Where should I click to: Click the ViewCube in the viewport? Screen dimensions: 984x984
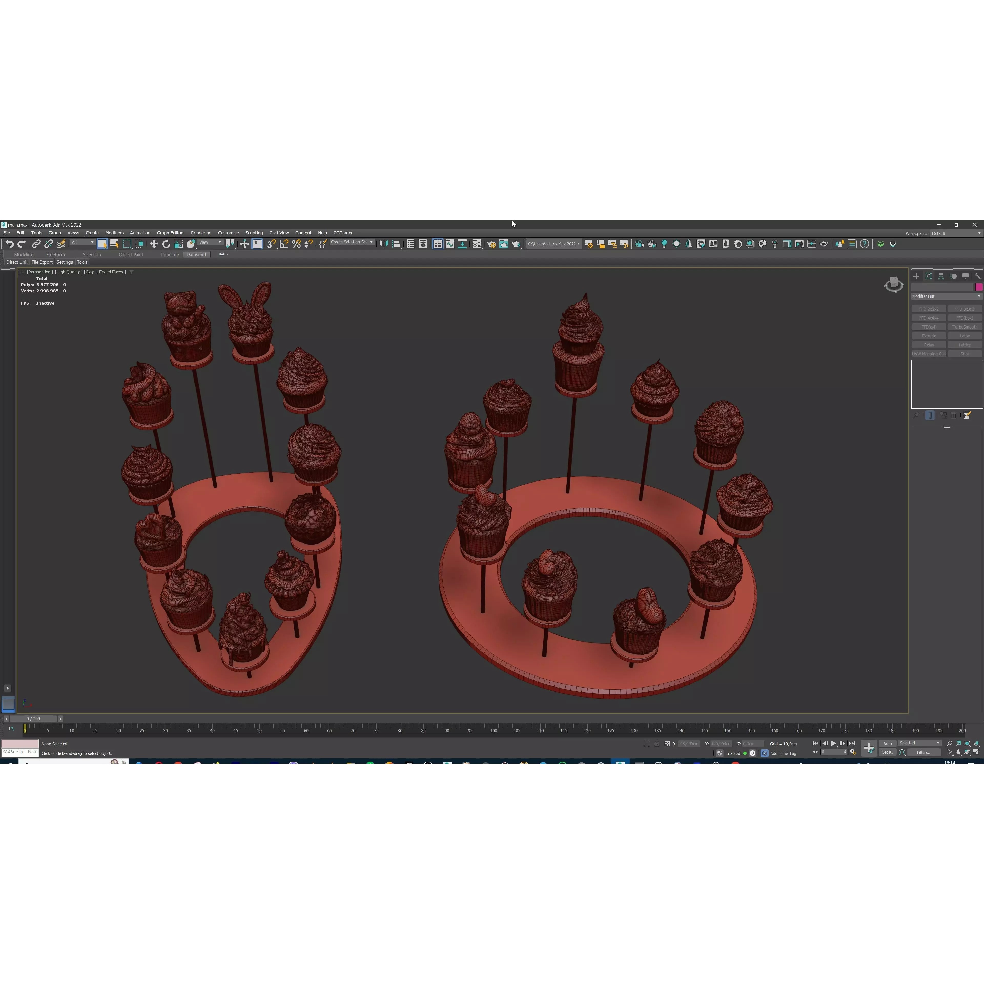coord(894,284)
